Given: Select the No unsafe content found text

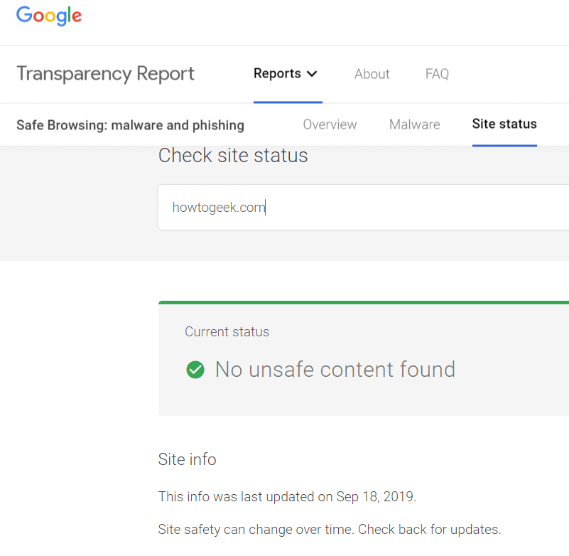Looking at the screenshot, I should (x=335, y=370).
